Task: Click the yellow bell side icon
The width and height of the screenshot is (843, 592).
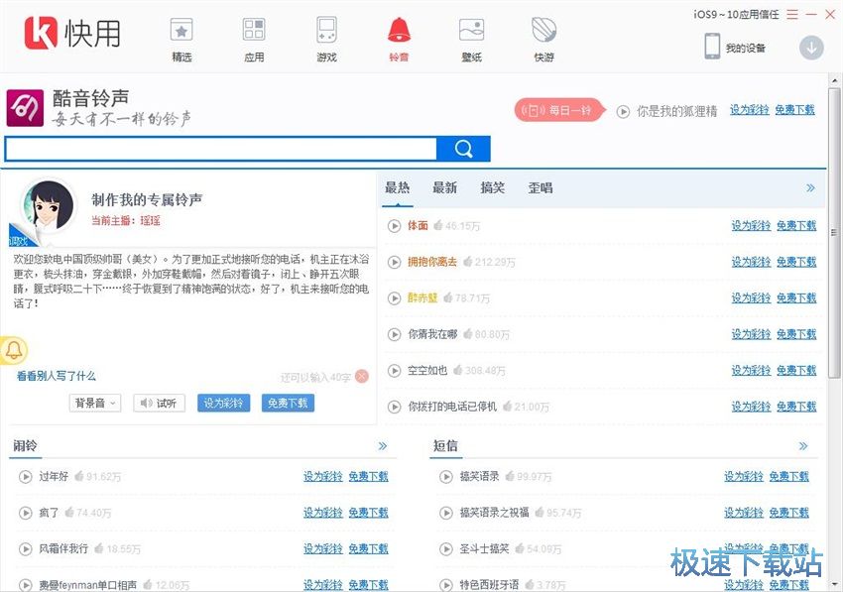Action: [14, 350]
